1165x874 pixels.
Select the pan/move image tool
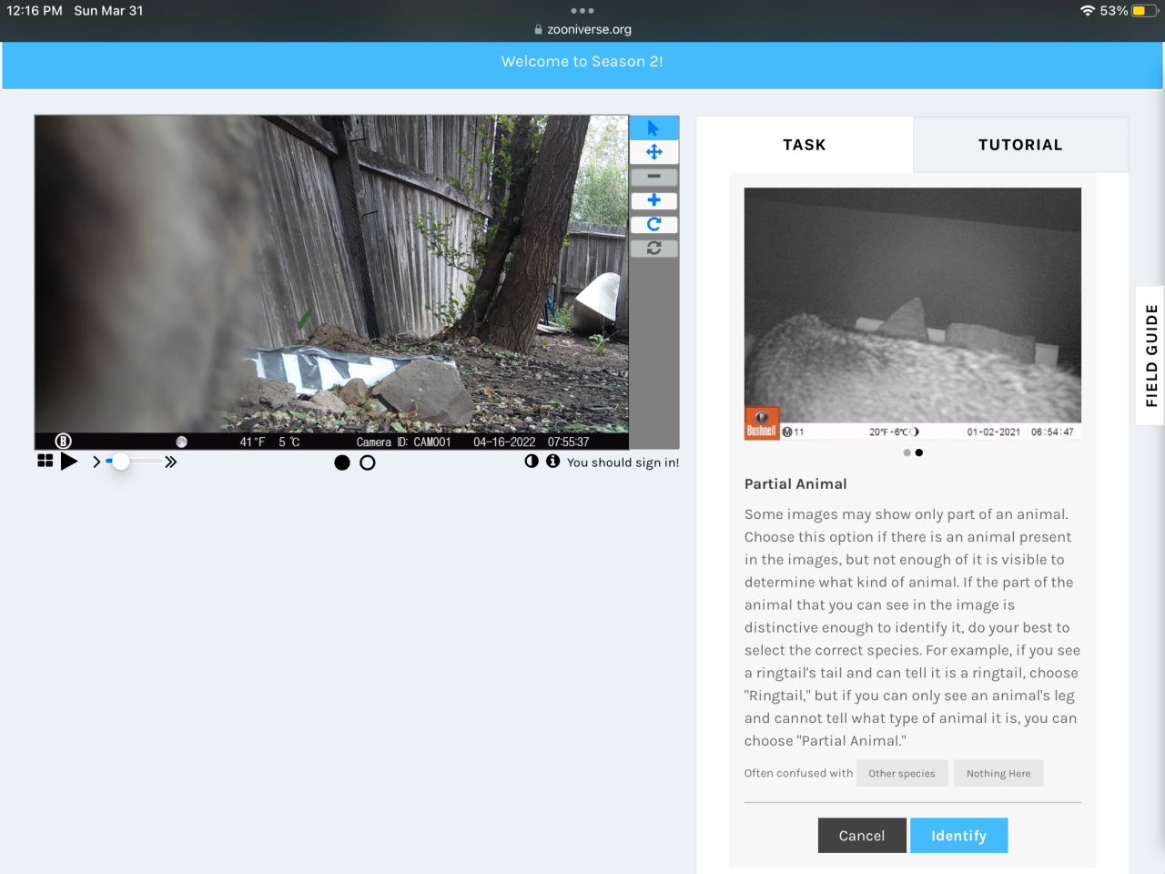click(x=653, y=152)
